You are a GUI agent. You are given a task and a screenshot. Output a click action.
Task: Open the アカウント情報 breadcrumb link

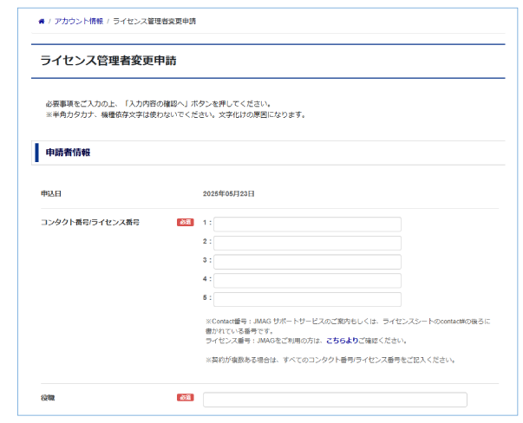pos(79,22)
